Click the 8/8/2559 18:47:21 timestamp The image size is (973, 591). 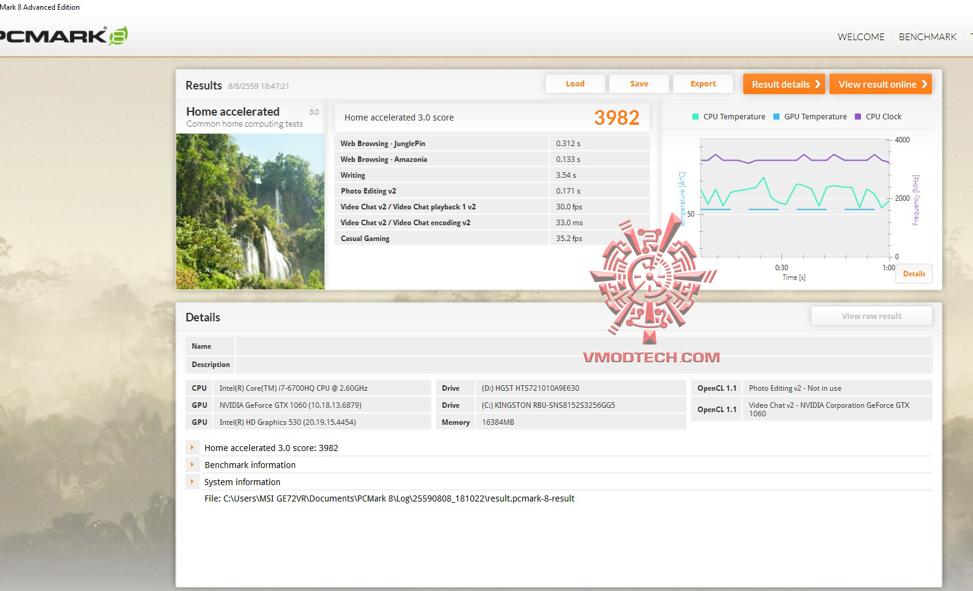259,86
